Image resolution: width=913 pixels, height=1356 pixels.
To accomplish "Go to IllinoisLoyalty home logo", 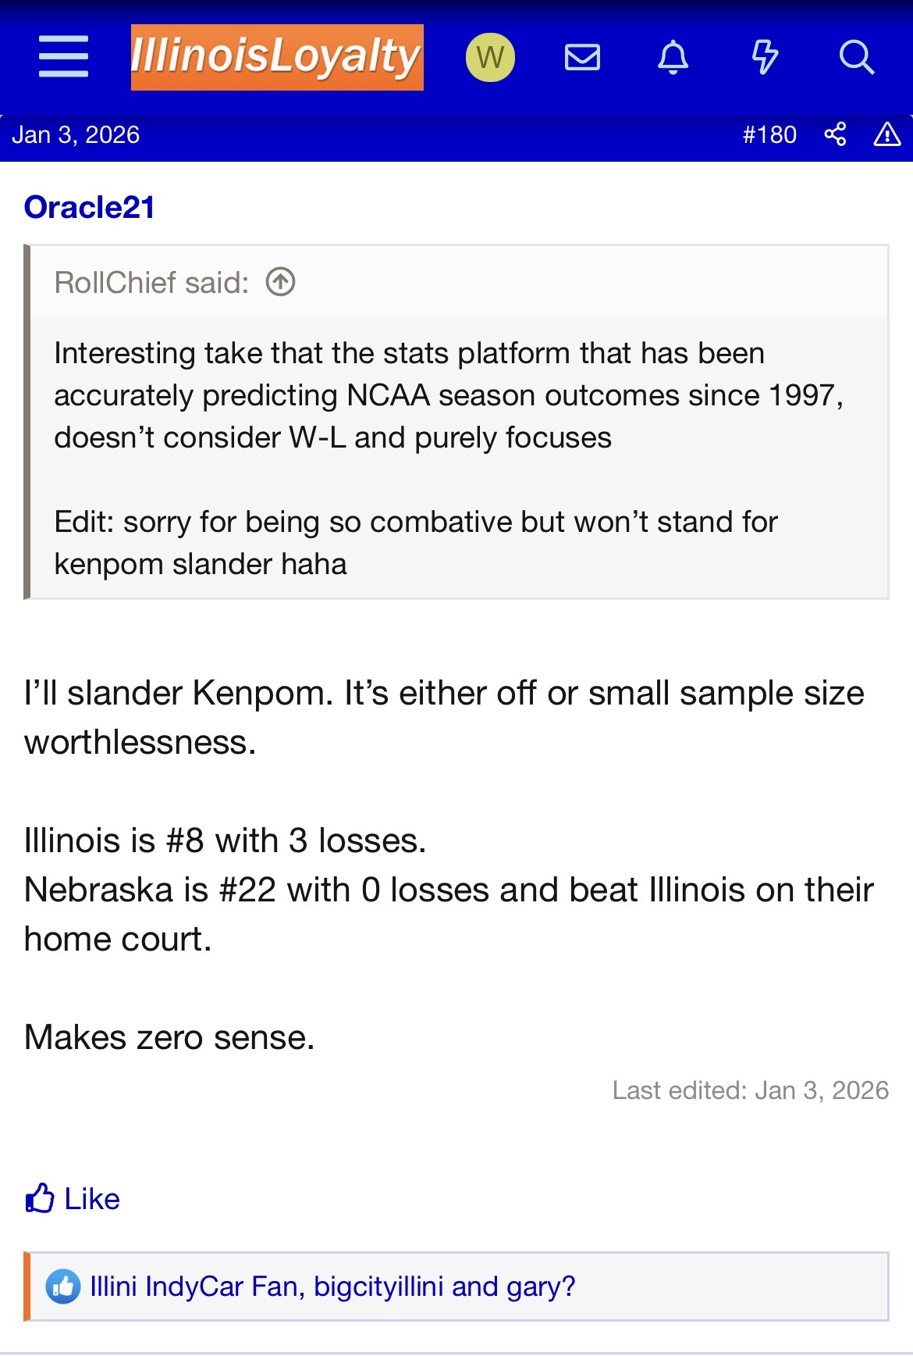I will [277, 57].
